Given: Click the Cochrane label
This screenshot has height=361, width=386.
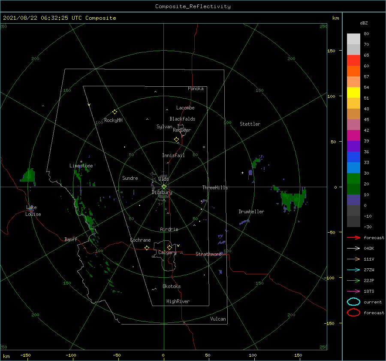Looking at the screenshot, I should click(140, 240).
